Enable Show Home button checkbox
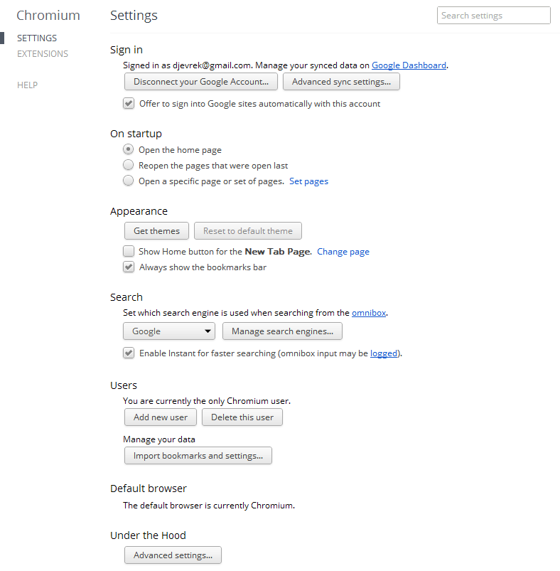The width and height of the screenshot is (560, 571). coord(129,251)
